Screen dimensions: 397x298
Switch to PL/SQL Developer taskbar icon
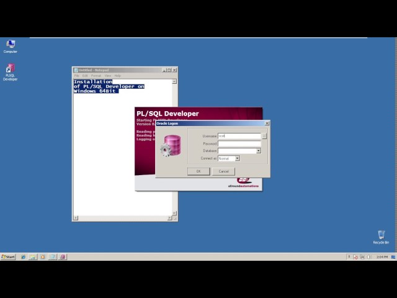[x=63, y=256]
